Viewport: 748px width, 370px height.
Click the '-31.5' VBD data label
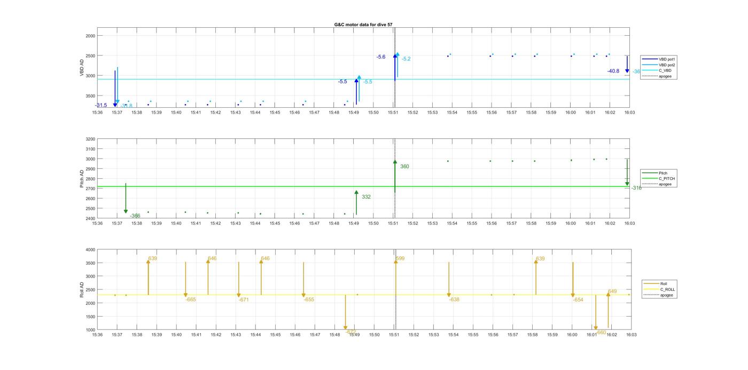pyautogui.click(x=101, y=105)
